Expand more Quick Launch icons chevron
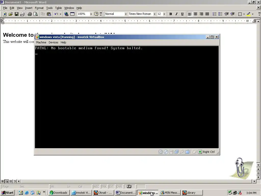The image size is (261, 196). click(x=44, y=192)
